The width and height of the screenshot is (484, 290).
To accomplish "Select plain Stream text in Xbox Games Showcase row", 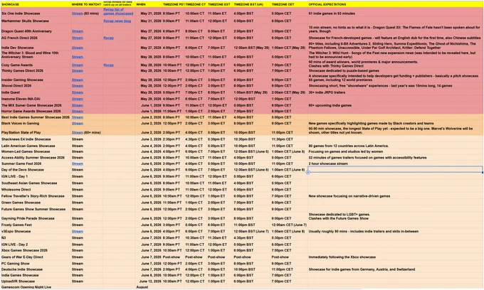I will (x=77, y=251).
